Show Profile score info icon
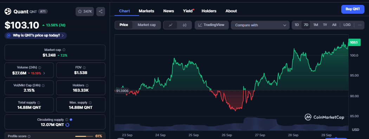 coord(29,136)
